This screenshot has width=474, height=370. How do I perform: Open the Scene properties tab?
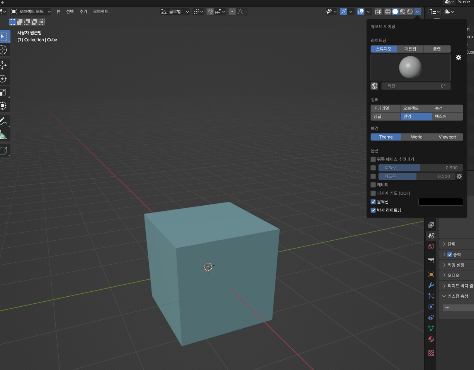tap(431, 235)
